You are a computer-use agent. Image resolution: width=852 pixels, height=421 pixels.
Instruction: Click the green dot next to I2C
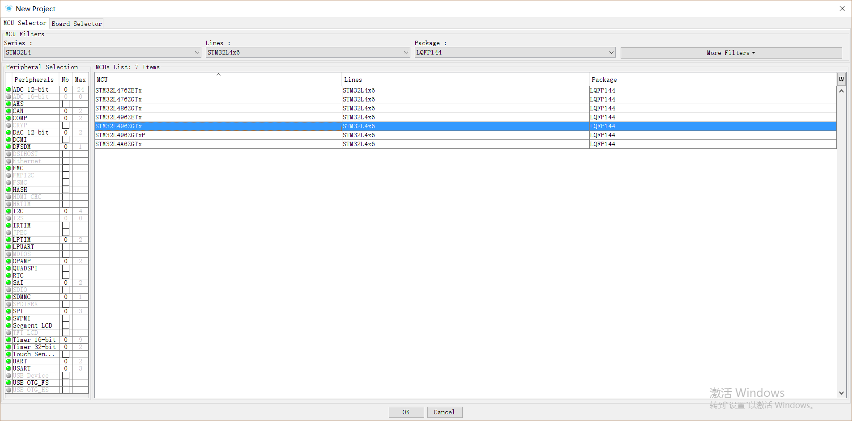[x=9, y=211]
